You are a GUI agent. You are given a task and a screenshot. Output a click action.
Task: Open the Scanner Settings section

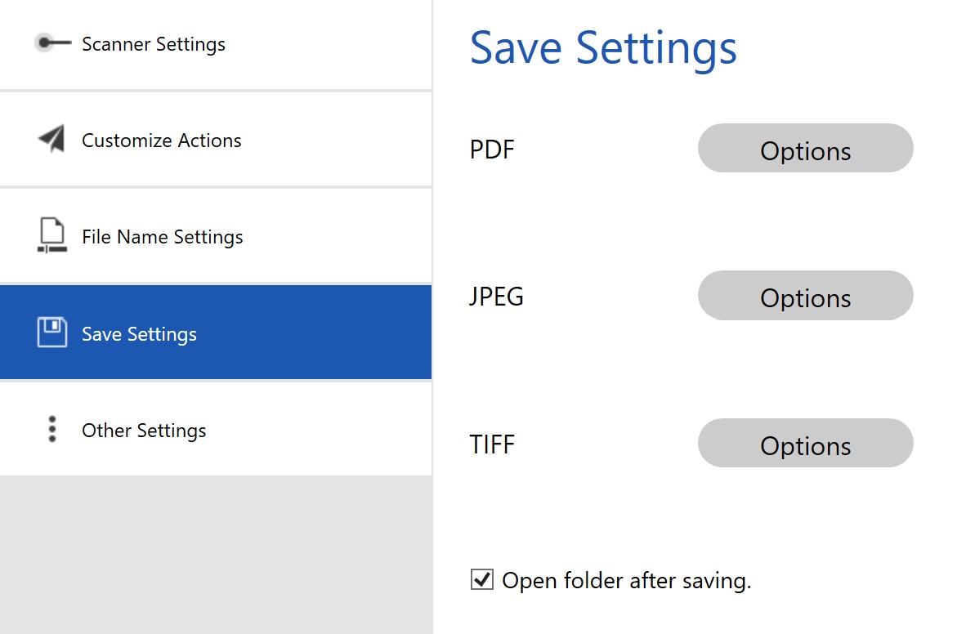(154, 44)
